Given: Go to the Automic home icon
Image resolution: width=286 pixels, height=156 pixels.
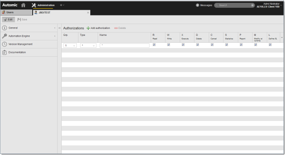Looking at the screenshot, I should 23,5.
